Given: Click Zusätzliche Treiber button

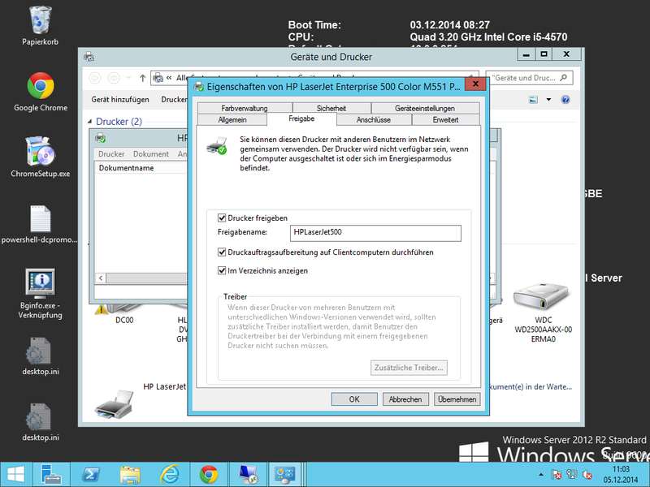Looking at the screenshot, I should [409, 368].
